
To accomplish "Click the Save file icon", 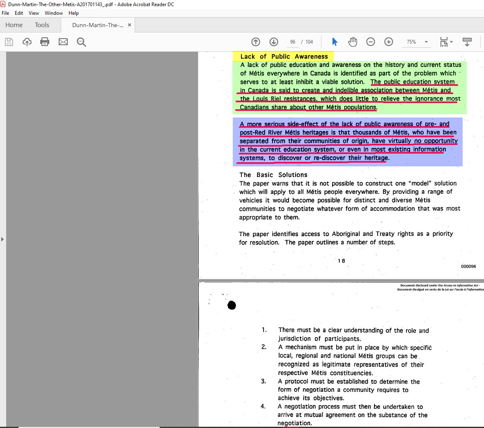I will pyautogui.click(x=9, y=41).
